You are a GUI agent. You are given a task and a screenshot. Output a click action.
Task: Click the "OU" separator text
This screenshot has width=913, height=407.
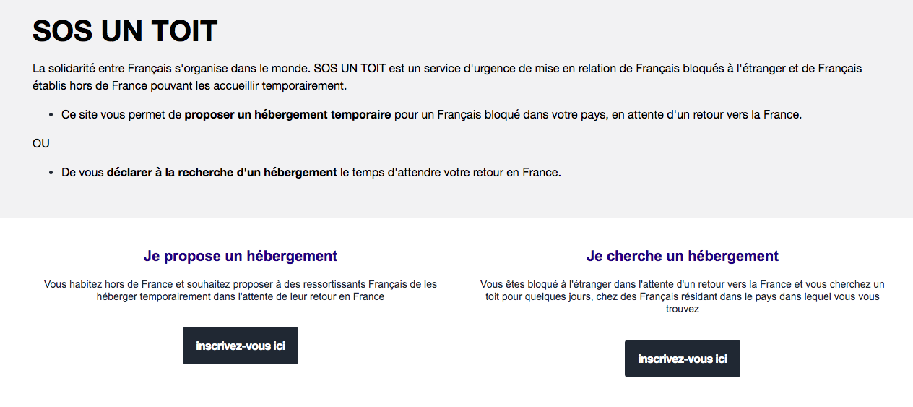(x=41, y=143)
